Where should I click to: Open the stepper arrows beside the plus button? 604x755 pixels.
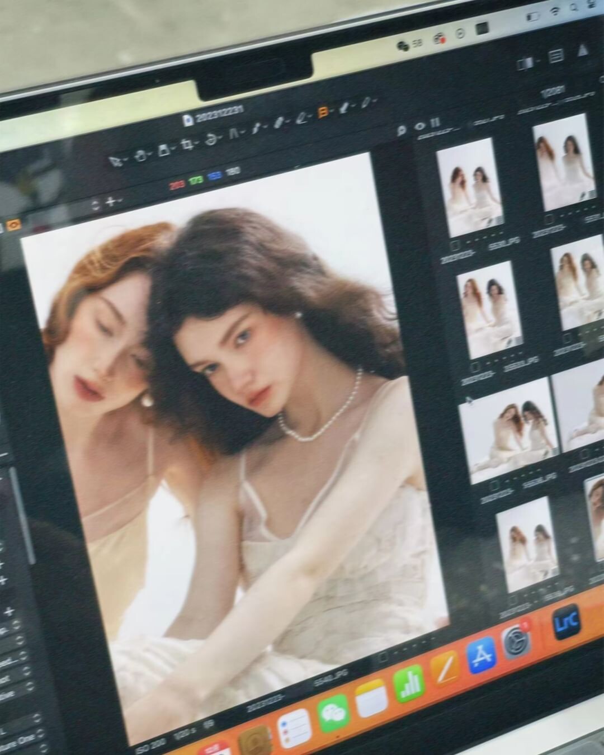[96, 205]
